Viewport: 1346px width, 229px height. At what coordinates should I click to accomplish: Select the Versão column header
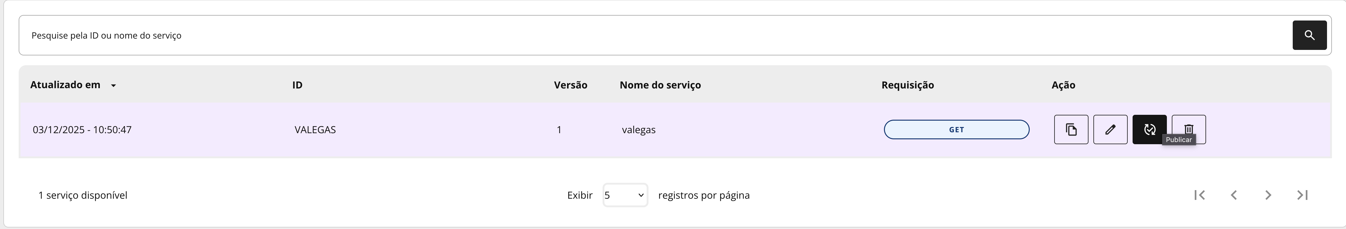(570, 85)
